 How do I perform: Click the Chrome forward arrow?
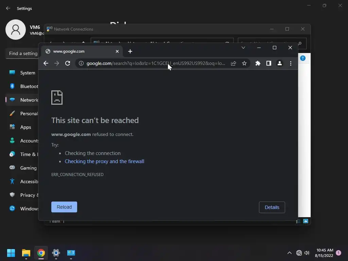click(x=57, y=63)
